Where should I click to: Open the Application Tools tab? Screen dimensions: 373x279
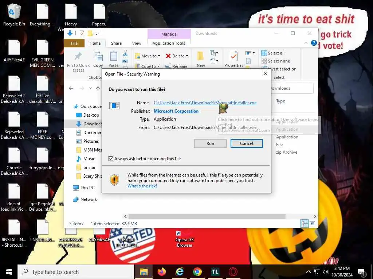pyautogui.click(x=169, y=43)
